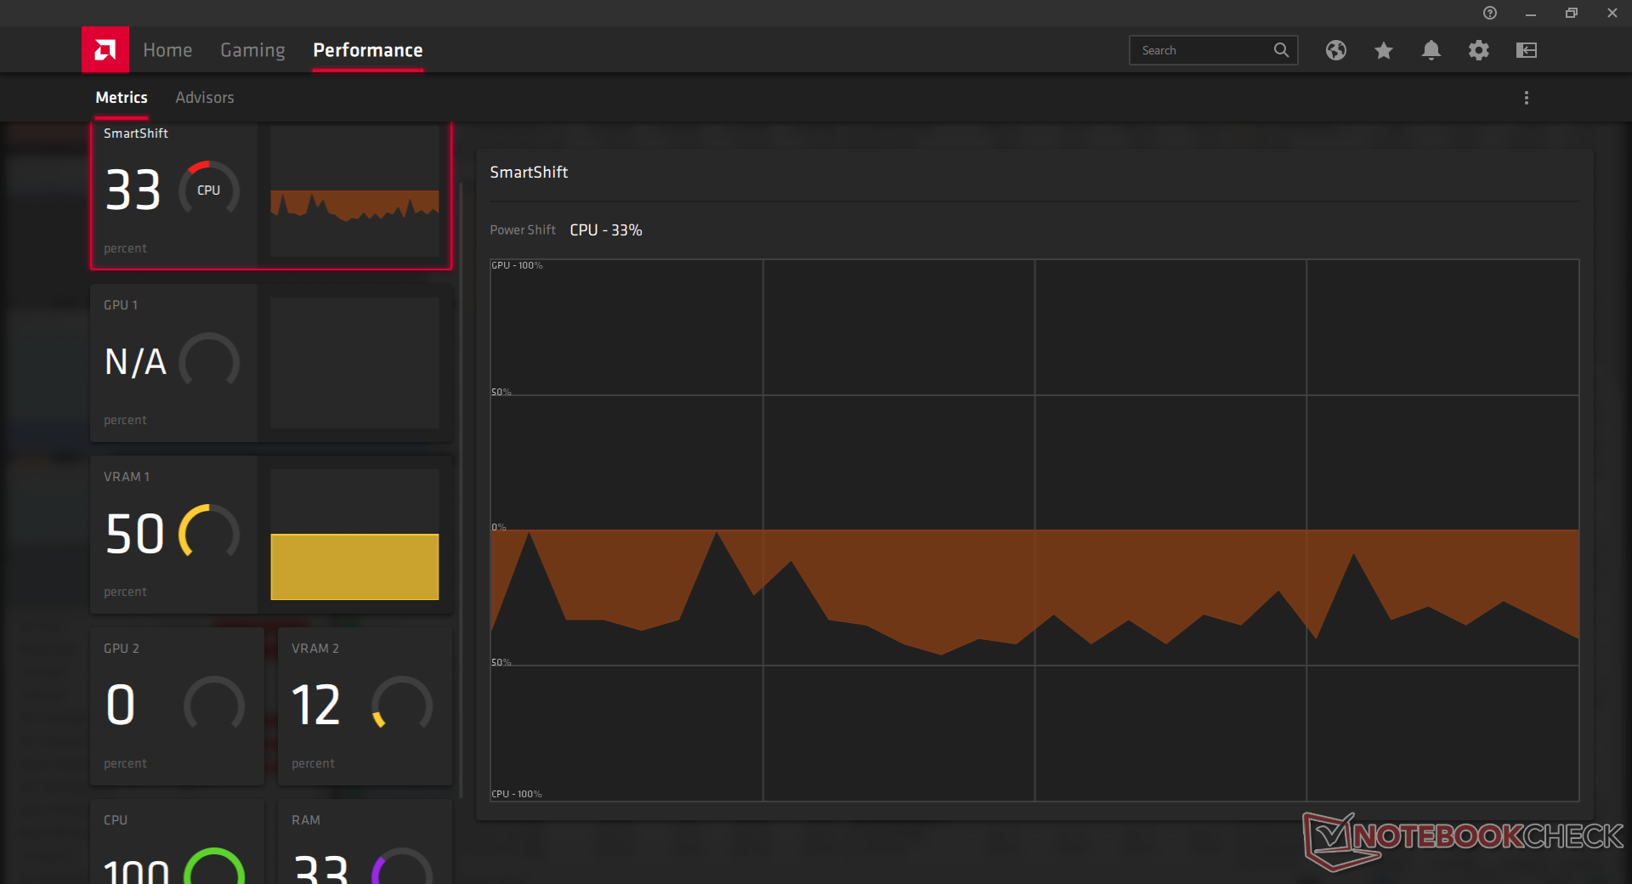Open the three-dot metrics options menu

[1527, 98]
